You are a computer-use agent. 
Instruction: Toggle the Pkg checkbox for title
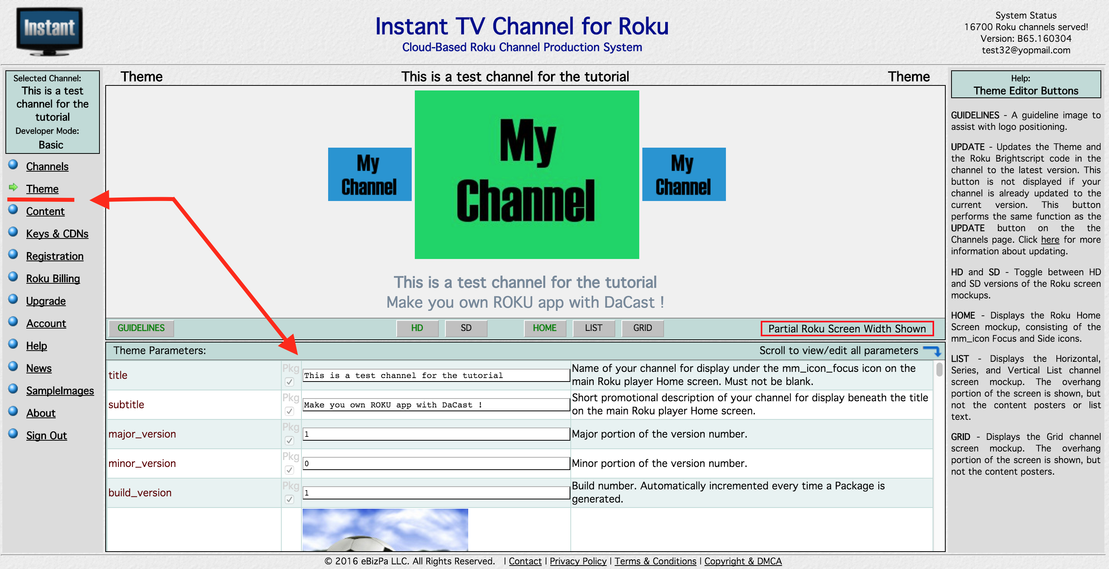click(x=289, y=382)
